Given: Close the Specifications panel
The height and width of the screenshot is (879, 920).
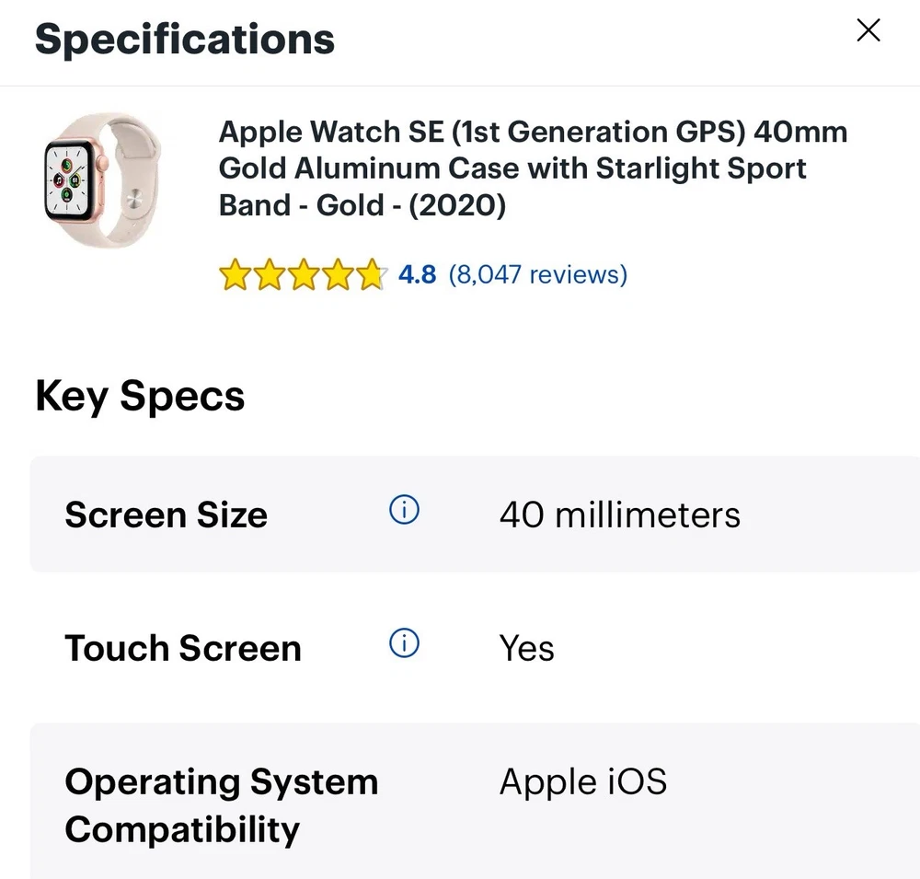Looking at the screenshot, I should pyautogui.click(x=868, y=30).
